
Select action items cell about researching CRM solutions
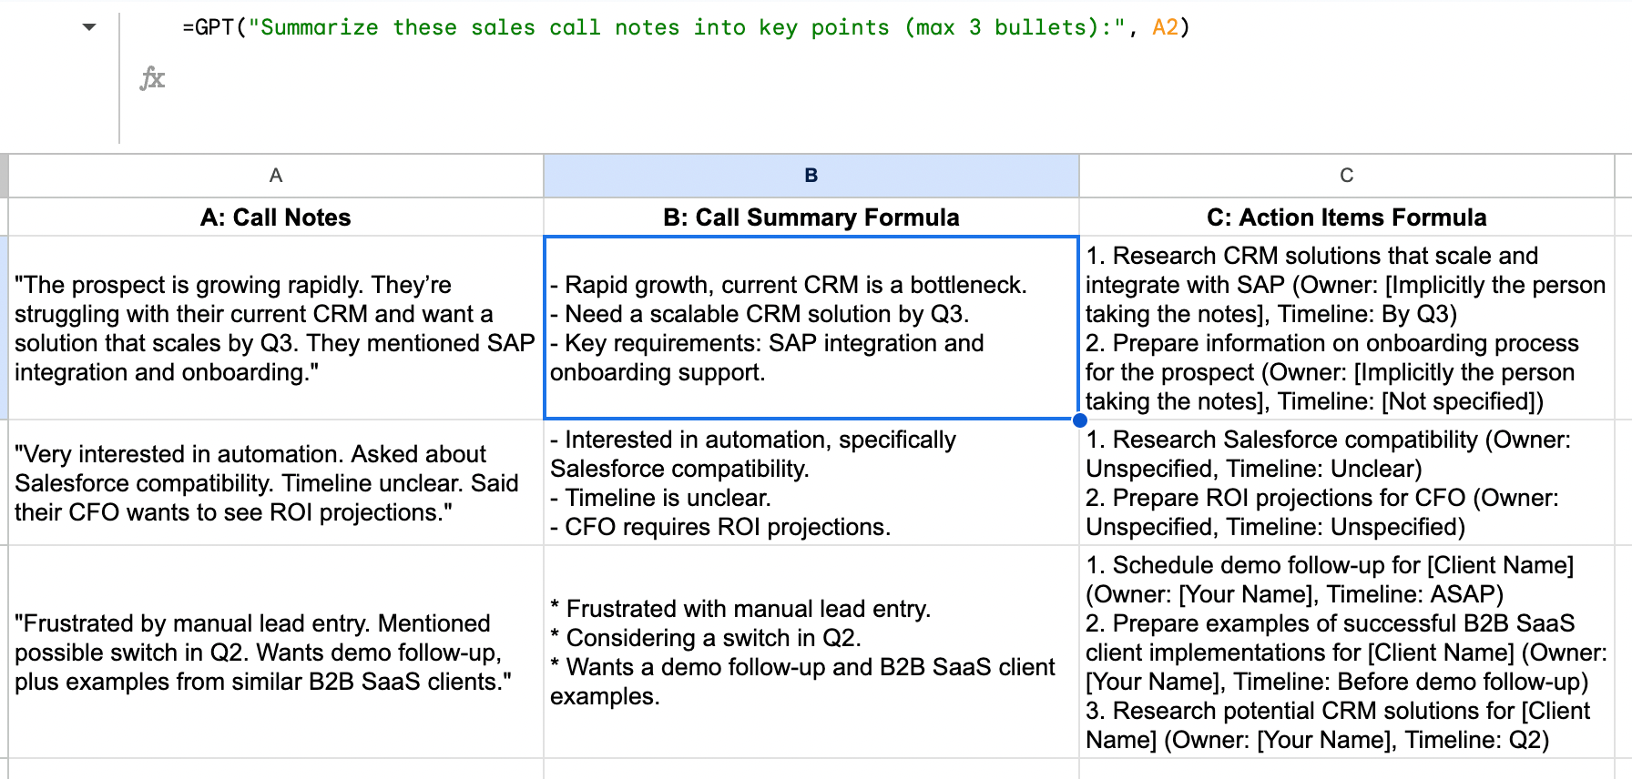click(x=1346, y=329)
